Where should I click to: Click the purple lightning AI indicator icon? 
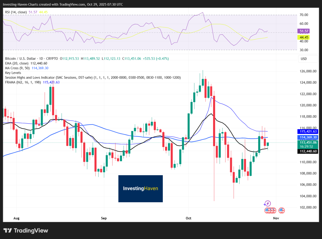[x=267, y=203]
